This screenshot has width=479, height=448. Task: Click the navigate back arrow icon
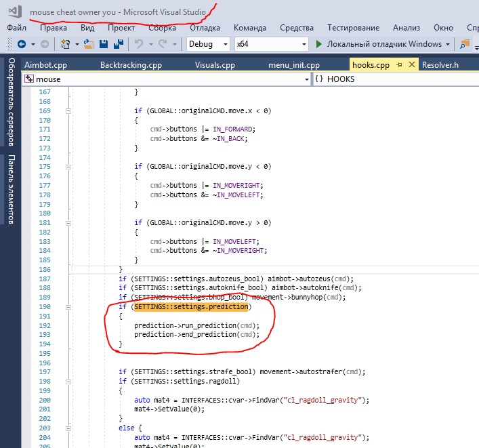coord(22,44)
